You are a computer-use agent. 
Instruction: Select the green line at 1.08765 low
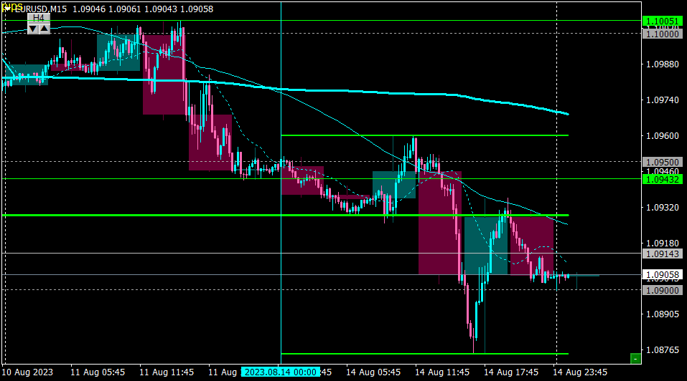pos(424,354)
